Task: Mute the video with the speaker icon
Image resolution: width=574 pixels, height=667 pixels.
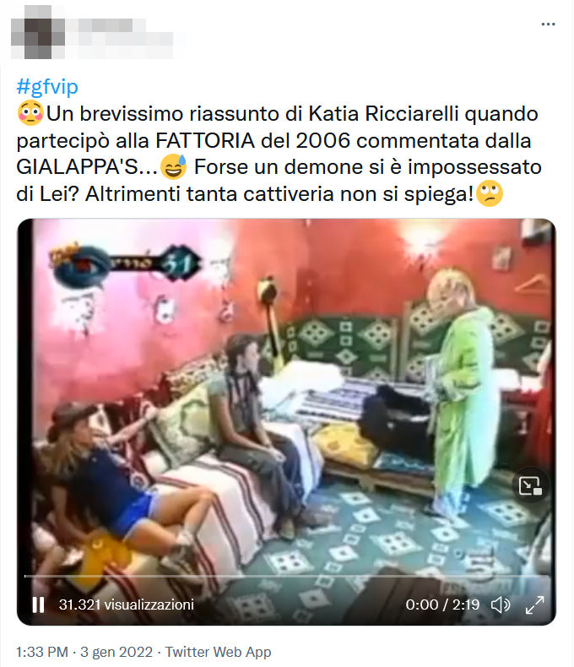Action: pos(501,605)
